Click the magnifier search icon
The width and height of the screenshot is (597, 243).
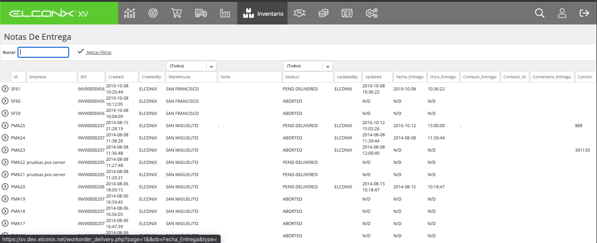(x=540, y=13)
